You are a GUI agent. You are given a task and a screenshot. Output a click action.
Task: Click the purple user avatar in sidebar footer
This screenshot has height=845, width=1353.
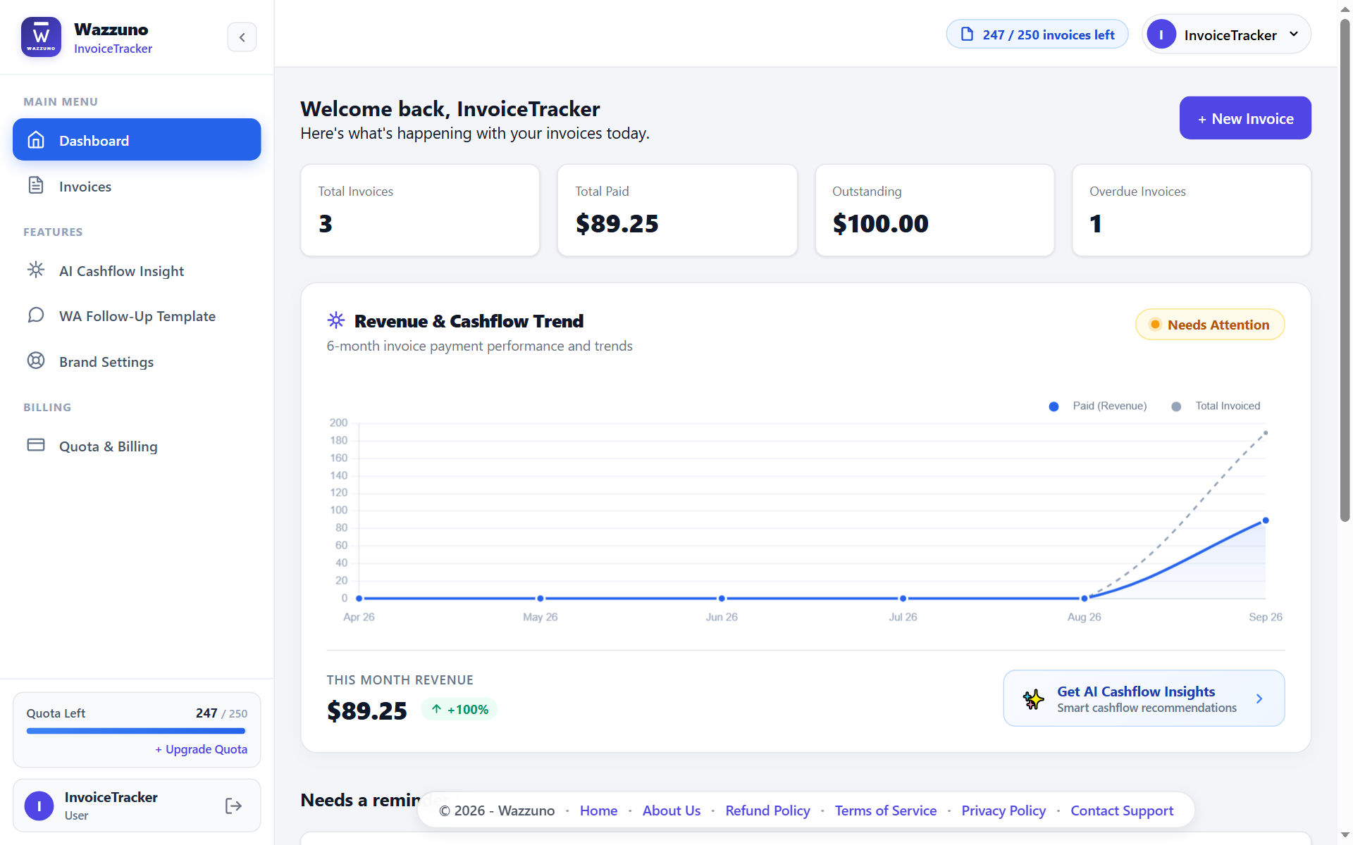[39, 806]
